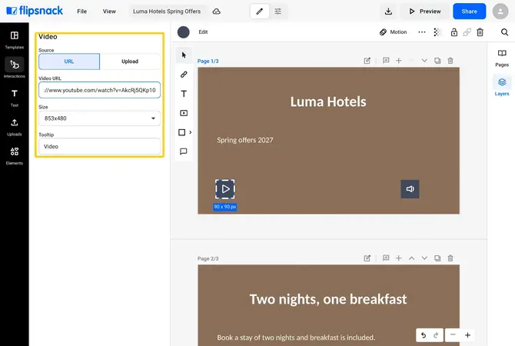This screenshot has width=515, height=346.
Task: Add a note to Page 2/3
Action: coord(386,258)
